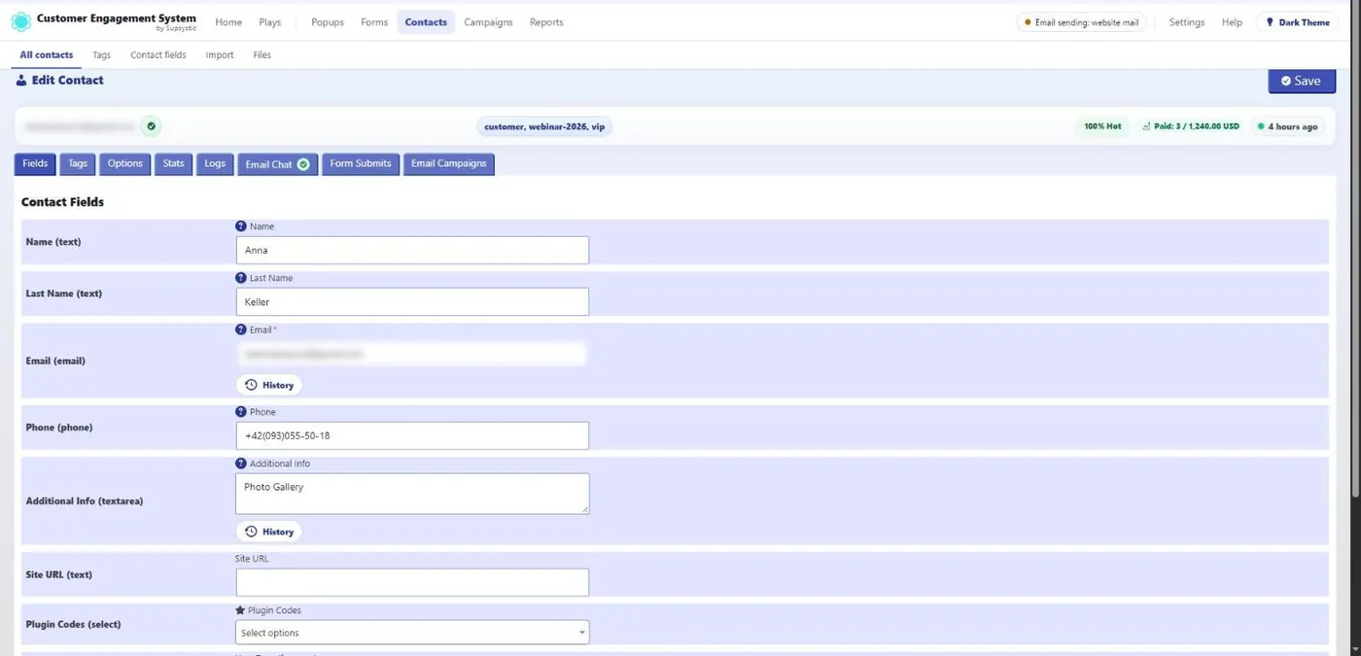Click the Customer Engagement System logo icon
Viewport: 1361px width, 656px height.
pyautogui.click(x=20, y=21)
